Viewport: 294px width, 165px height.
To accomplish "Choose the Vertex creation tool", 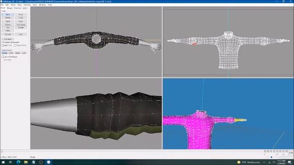I will coord(8,22).
